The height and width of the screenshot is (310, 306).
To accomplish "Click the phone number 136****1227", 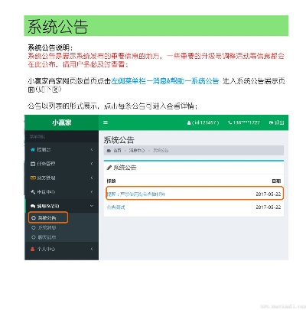I will [x=246, y=122].
